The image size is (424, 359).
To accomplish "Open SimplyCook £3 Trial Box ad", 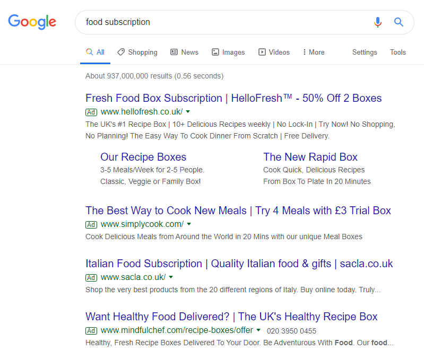I will tap(238, 211).
